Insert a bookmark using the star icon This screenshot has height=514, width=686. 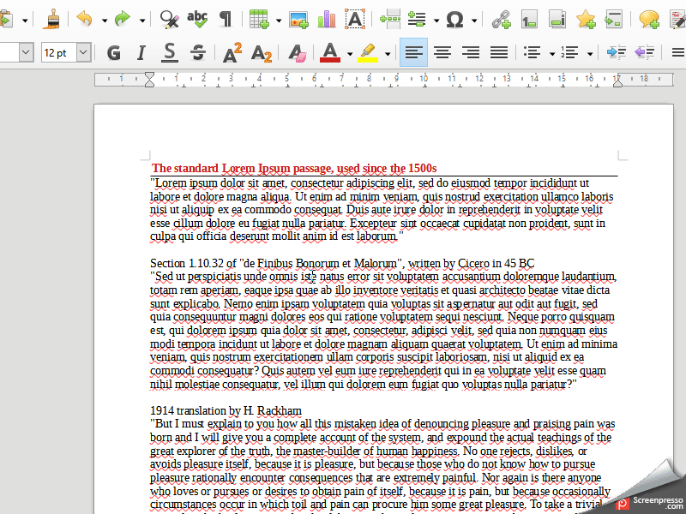pos(586,19)
